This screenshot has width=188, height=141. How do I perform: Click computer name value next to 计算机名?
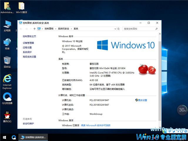coord(99,100)
